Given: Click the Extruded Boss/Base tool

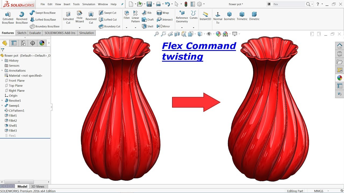Looking at the screenshot, I should (x=8, y=18).
